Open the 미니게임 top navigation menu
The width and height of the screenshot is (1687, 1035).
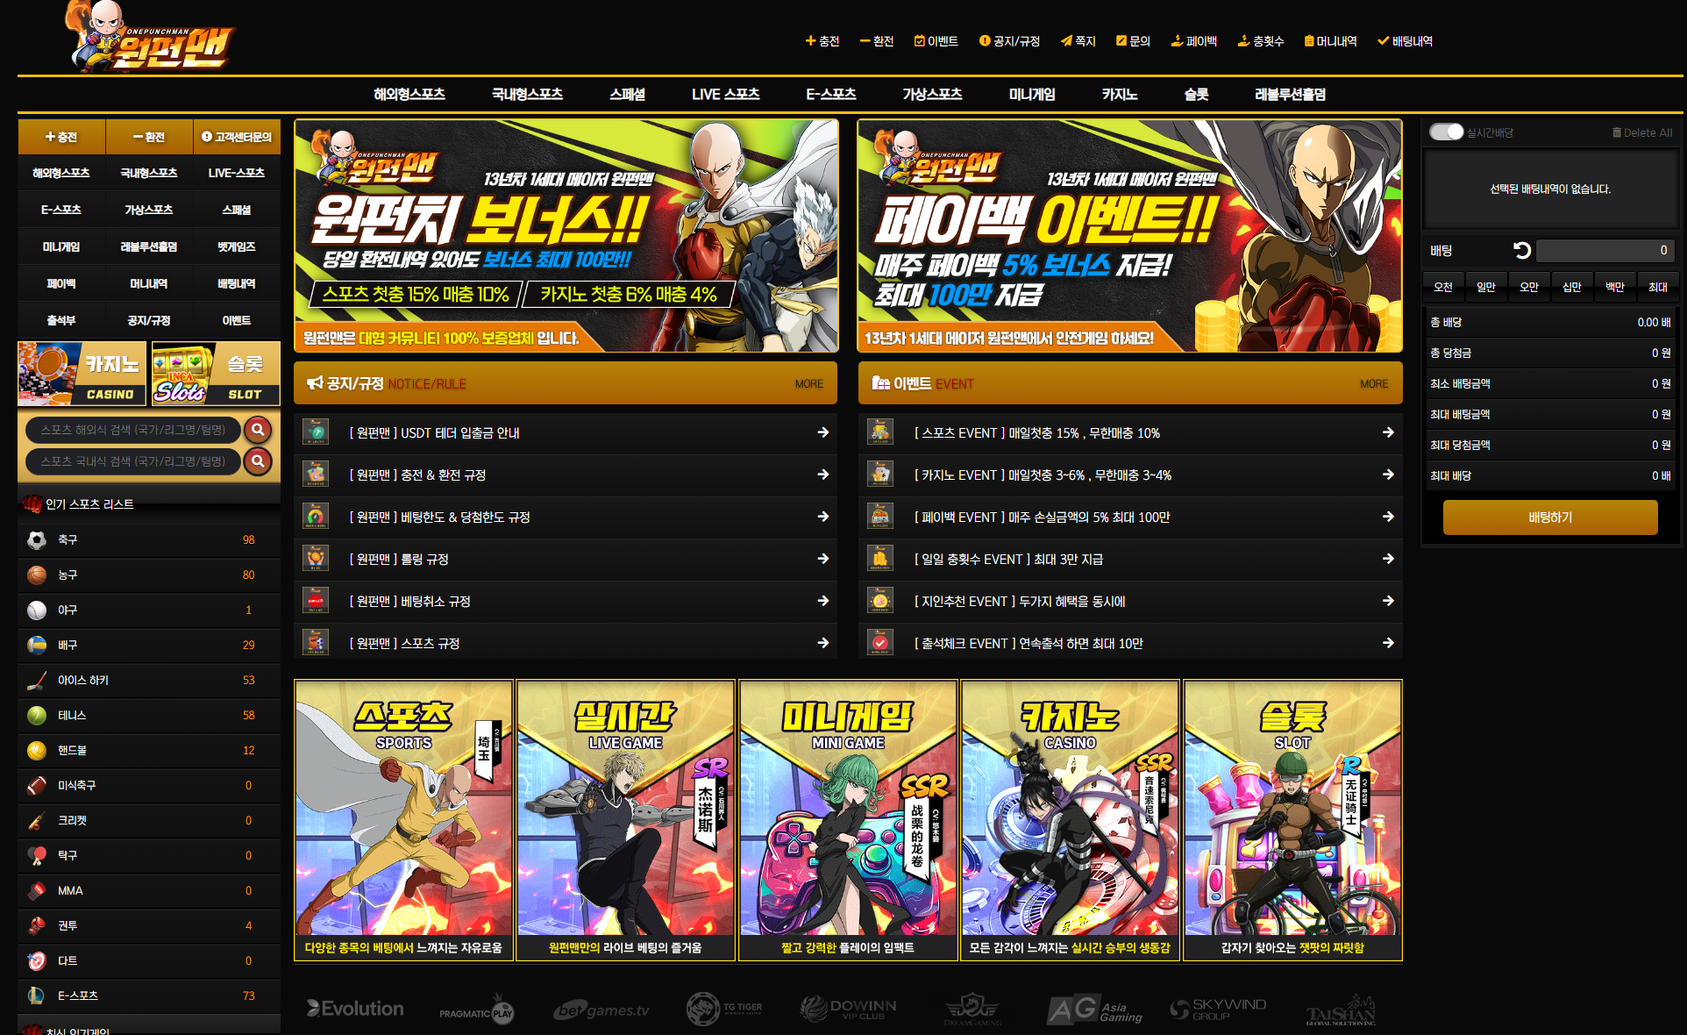click(x=1031, y=94)
